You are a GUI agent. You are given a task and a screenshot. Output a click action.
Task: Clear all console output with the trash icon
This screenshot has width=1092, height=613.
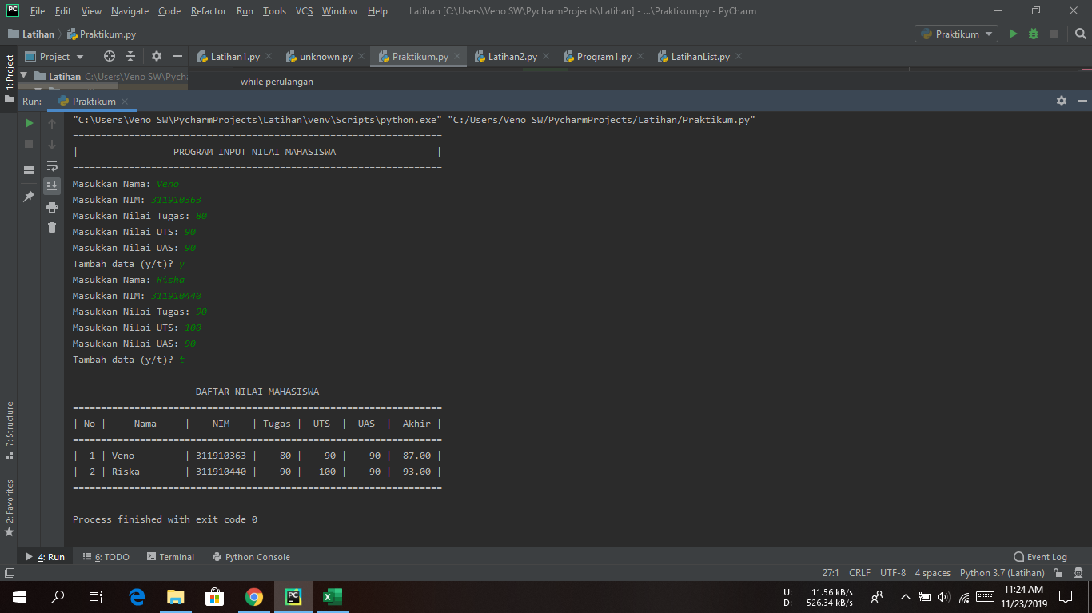coord(52,228)
